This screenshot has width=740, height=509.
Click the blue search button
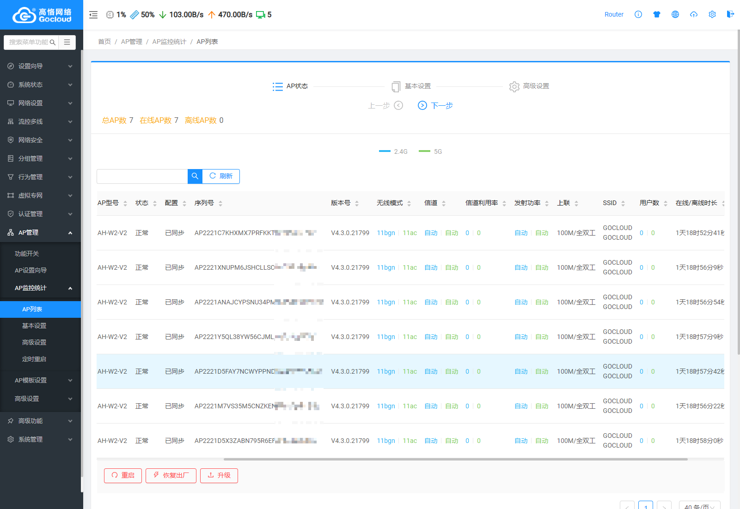(195, 176)
